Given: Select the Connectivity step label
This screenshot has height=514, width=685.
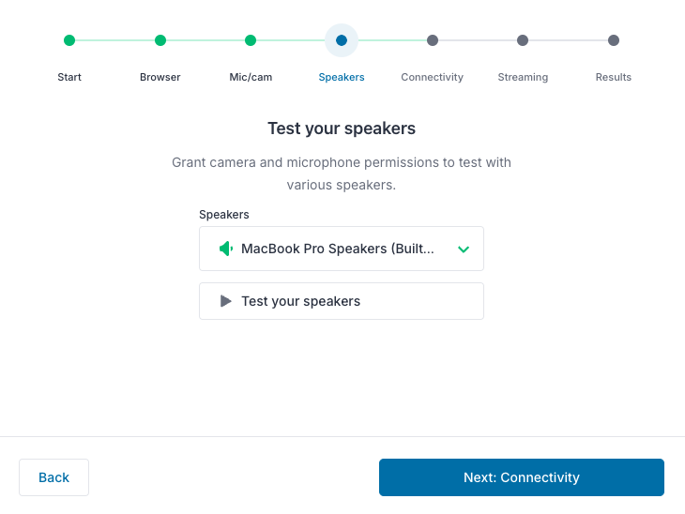Looking at the screenshot, I should coord(432,77).
